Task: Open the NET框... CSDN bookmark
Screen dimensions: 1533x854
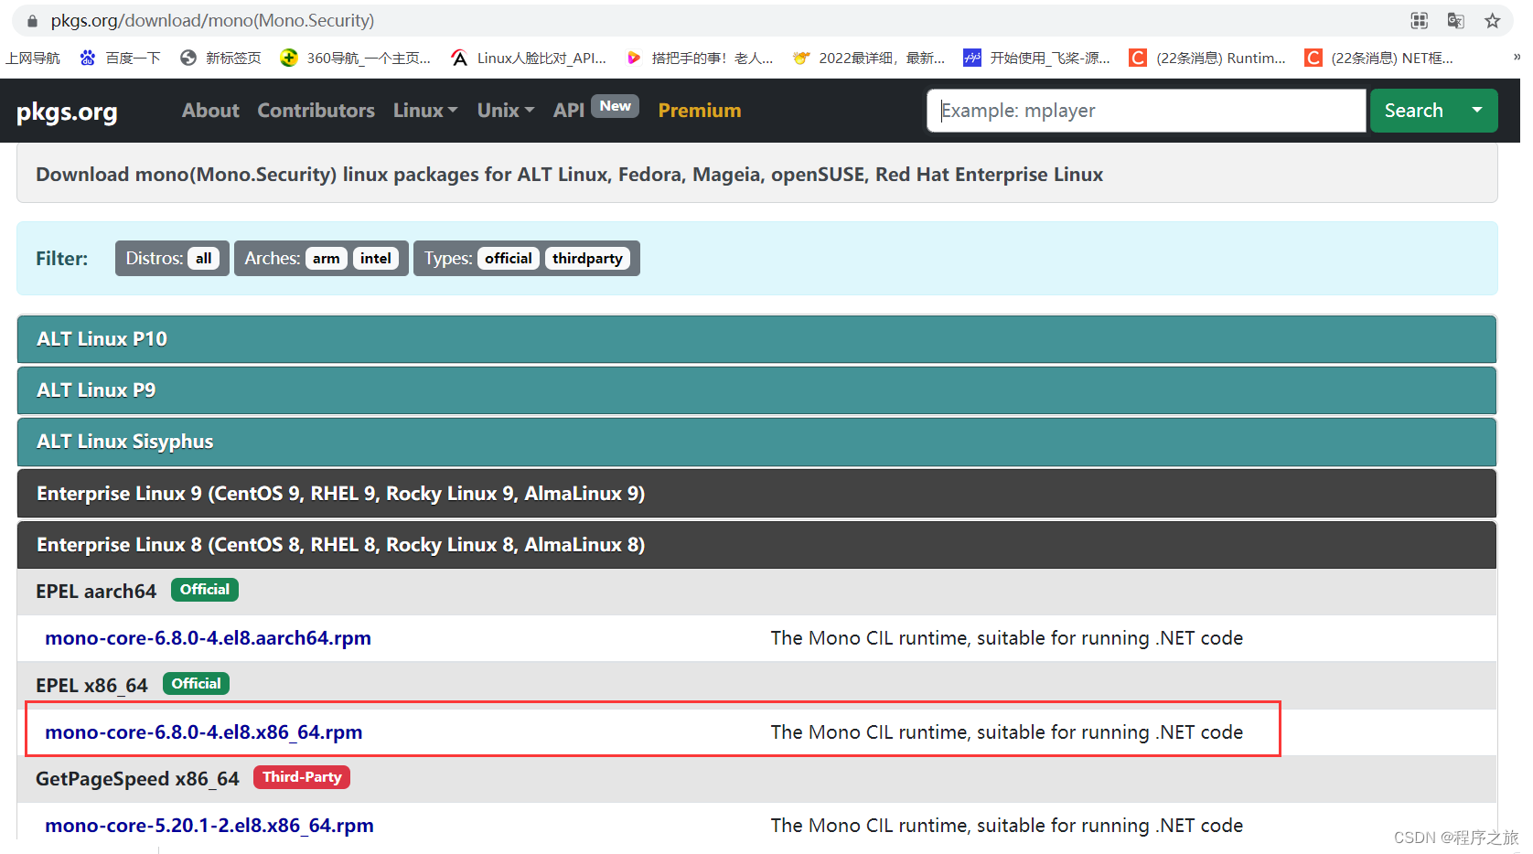Action: [1378, 58]
